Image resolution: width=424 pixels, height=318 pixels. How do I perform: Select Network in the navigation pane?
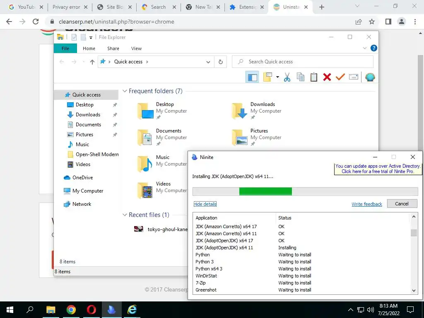tap(82, 204)
